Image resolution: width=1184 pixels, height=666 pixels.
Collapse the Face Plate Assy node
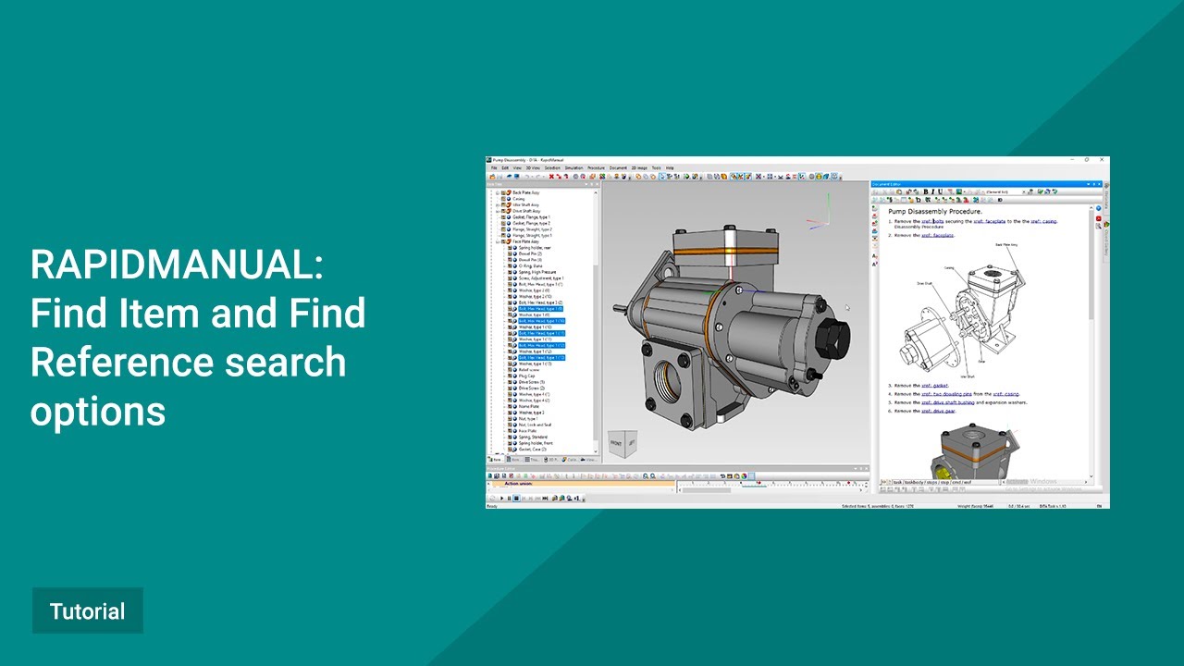[497, 241]
